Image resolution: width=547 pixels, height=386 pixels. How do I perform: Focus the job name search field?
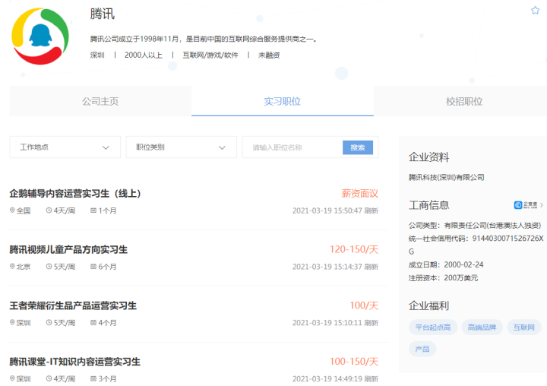coord(292,147)
